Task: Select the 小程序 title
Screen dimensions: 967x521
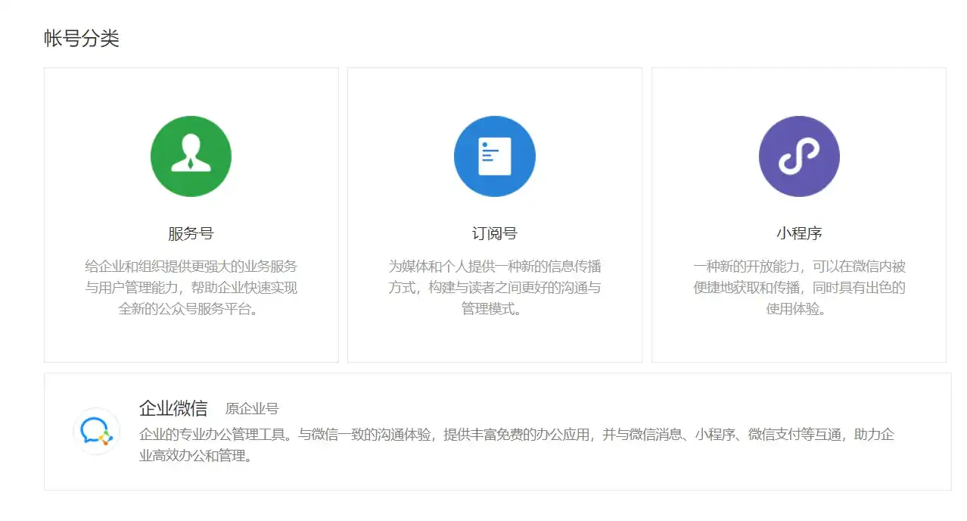Action: 799,233
